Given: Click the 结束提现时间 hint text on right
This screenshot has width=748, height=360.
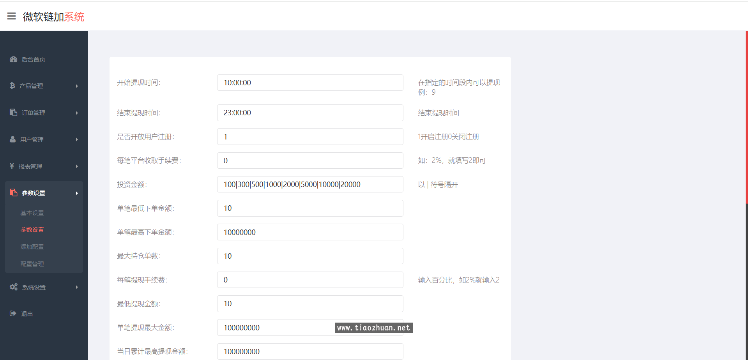Looking at the screenshot, I should click(439, 113).
